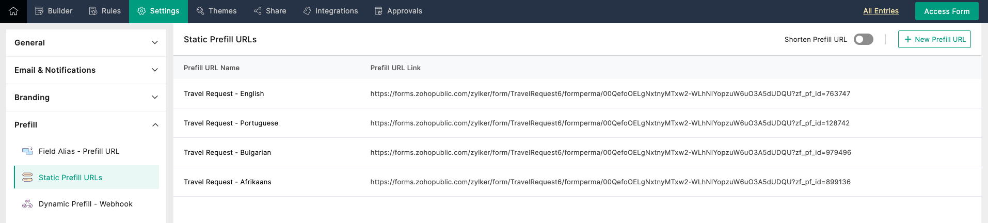Click the Integrations icon

point(307,11)
